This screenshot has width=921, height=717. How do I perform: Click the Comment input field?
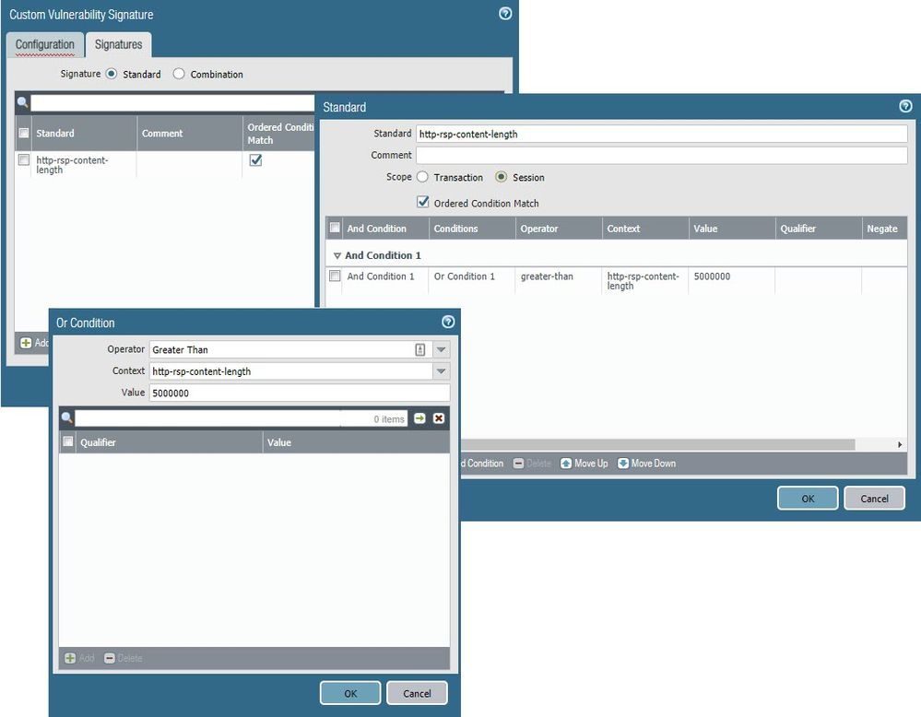point(661,156)
